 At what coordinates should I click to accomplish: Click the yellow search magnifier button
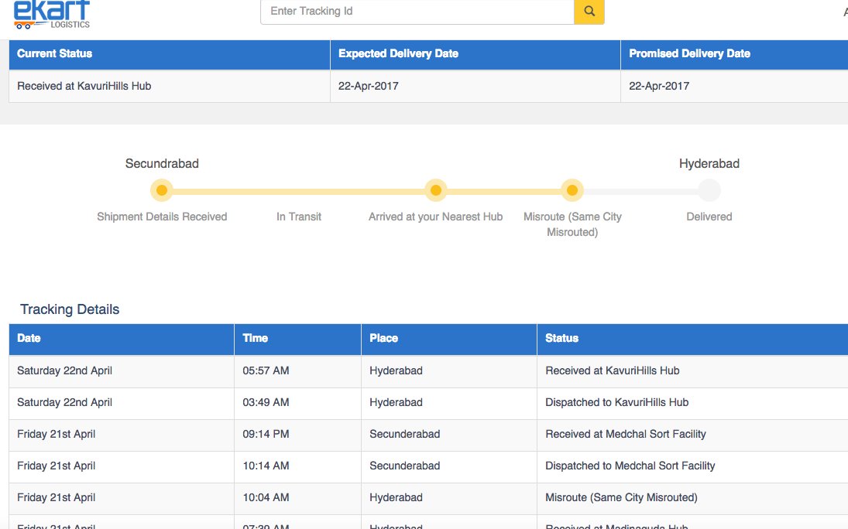pyautogui.click(x=589, y=12)
